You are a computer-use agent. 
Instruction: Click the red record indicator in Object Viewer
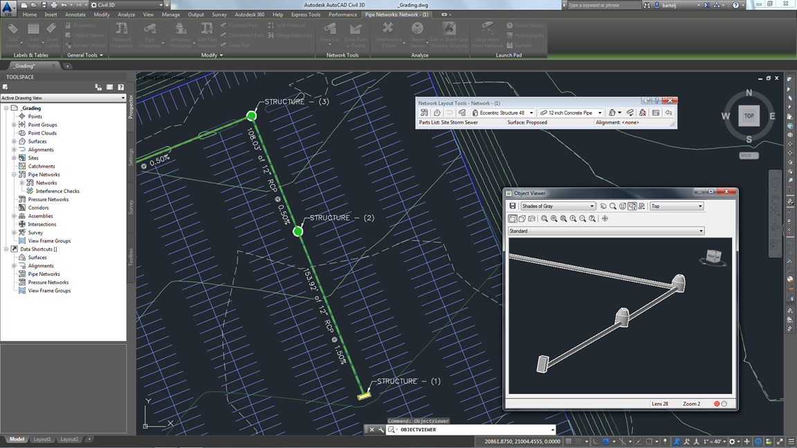pyautogui.click(x=717, y=404)
